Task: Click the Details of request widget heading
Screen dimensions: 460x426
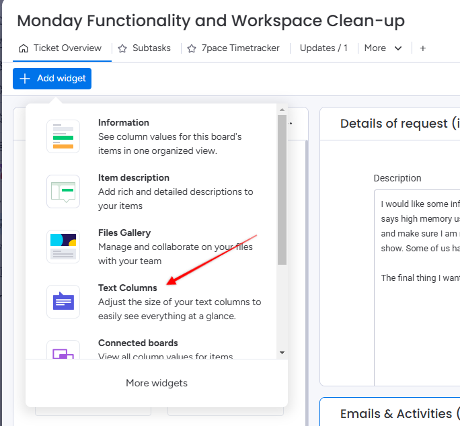Action: point(399,124)
